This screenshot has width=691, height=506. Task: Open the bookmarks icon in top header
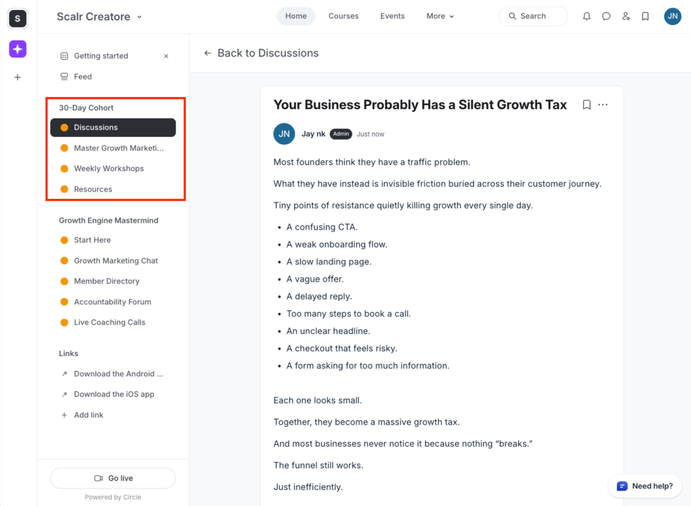[x=645, y=16]
